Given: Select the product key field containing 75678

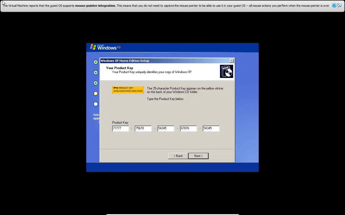Looking at the screenshot, I should (143, 128).
